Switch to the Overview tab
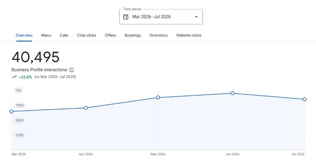 [x=24, y=35]
